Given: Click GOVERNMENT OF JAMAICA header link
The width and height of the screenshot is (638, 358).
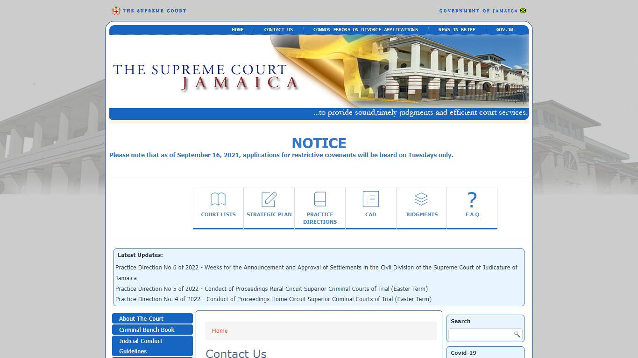Looking at the screenshot, I should coord(478,11).
